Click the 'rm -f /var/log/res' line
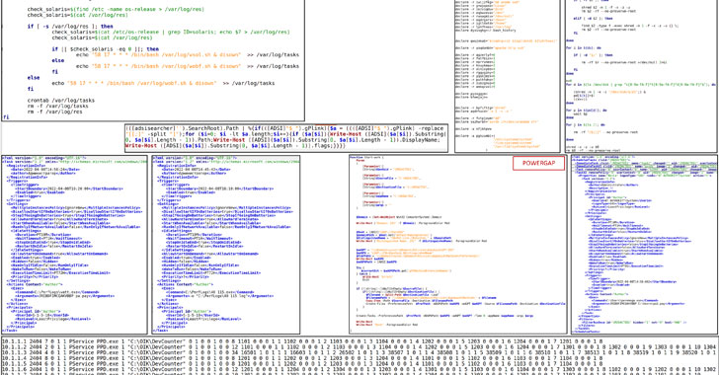Screen dimensions: 719x375 (x=54, y=112)
